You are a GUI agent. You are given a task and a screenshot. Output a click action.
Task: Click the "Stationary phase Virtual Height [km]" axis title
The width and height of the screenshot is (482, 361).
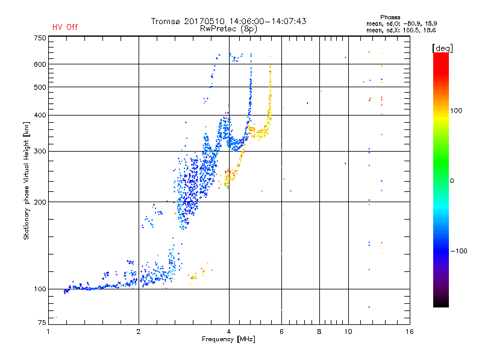[x=27, y=180]
